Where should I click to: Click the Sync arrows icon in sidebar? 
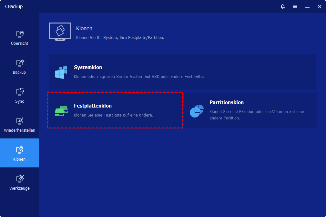[20, 91]
